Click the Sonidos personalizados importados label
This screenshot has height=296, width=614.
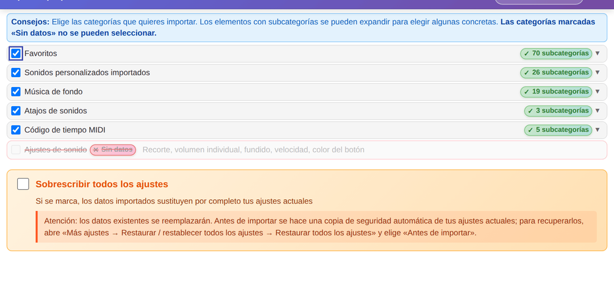coord(87,73)
